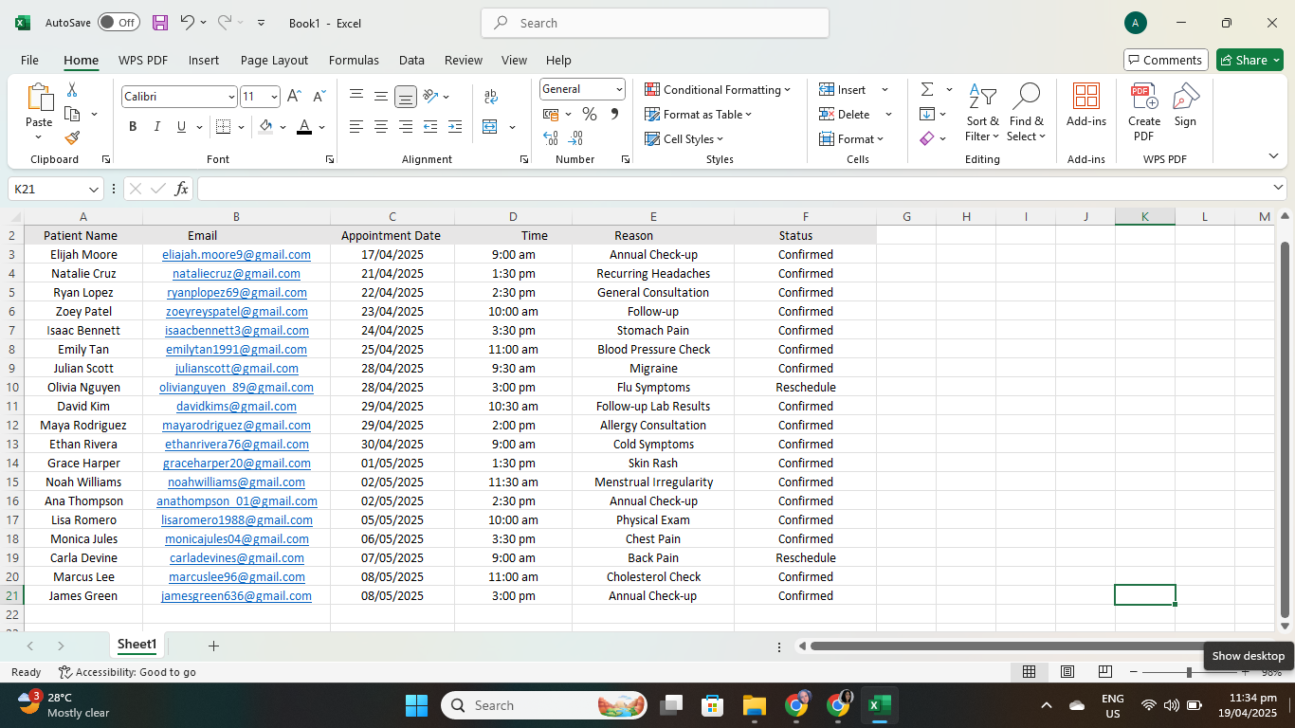Click the Cut scissors icon
This screenshot has width=1295, height=728.
[x=71, y=90]
